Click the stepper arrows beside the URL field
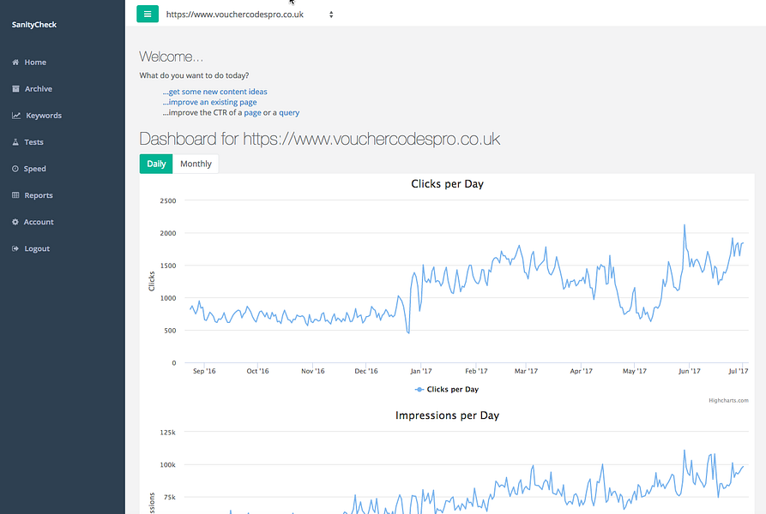 pos(330,15)
